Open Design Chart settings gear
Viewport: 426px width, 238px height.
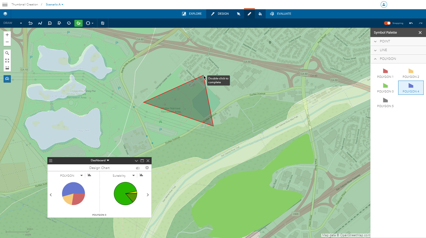(x=147, y=168)
